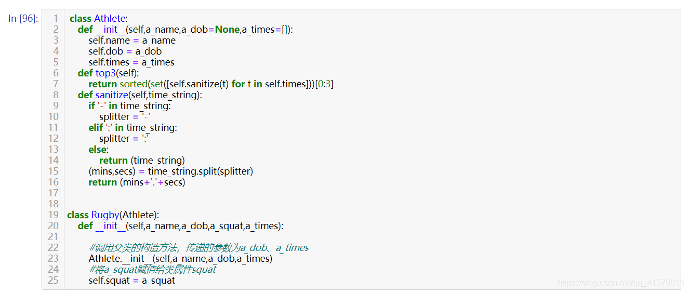Click the self.squat = a_squat line
The height and width of the screenshot is (292, 689).
(x=132, y=281)
